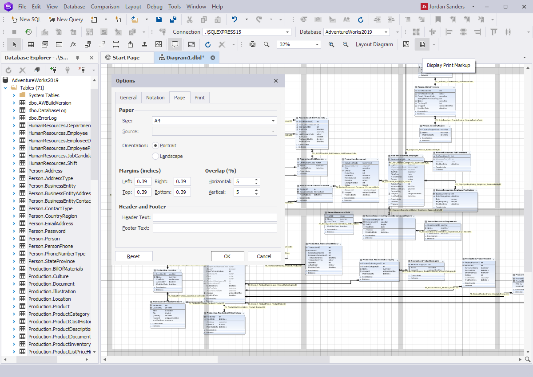This screenshot has height=377, width=533.
Task: Click the AdventureWorks2019 database node
Action: [35, 80]
